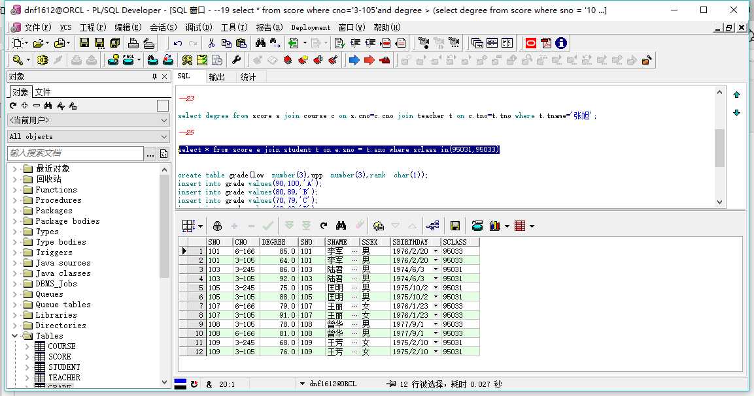Click the red right arrow toolbar icon
Viewport: 754px width, 396px height.
pos(369,60)
